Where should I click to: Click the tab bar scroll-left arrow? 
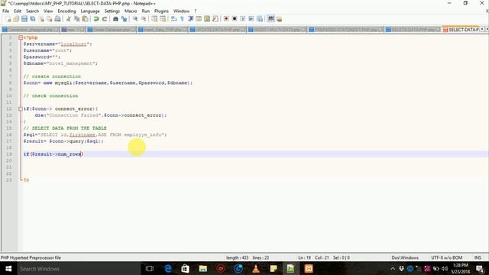tap(482, 29)
